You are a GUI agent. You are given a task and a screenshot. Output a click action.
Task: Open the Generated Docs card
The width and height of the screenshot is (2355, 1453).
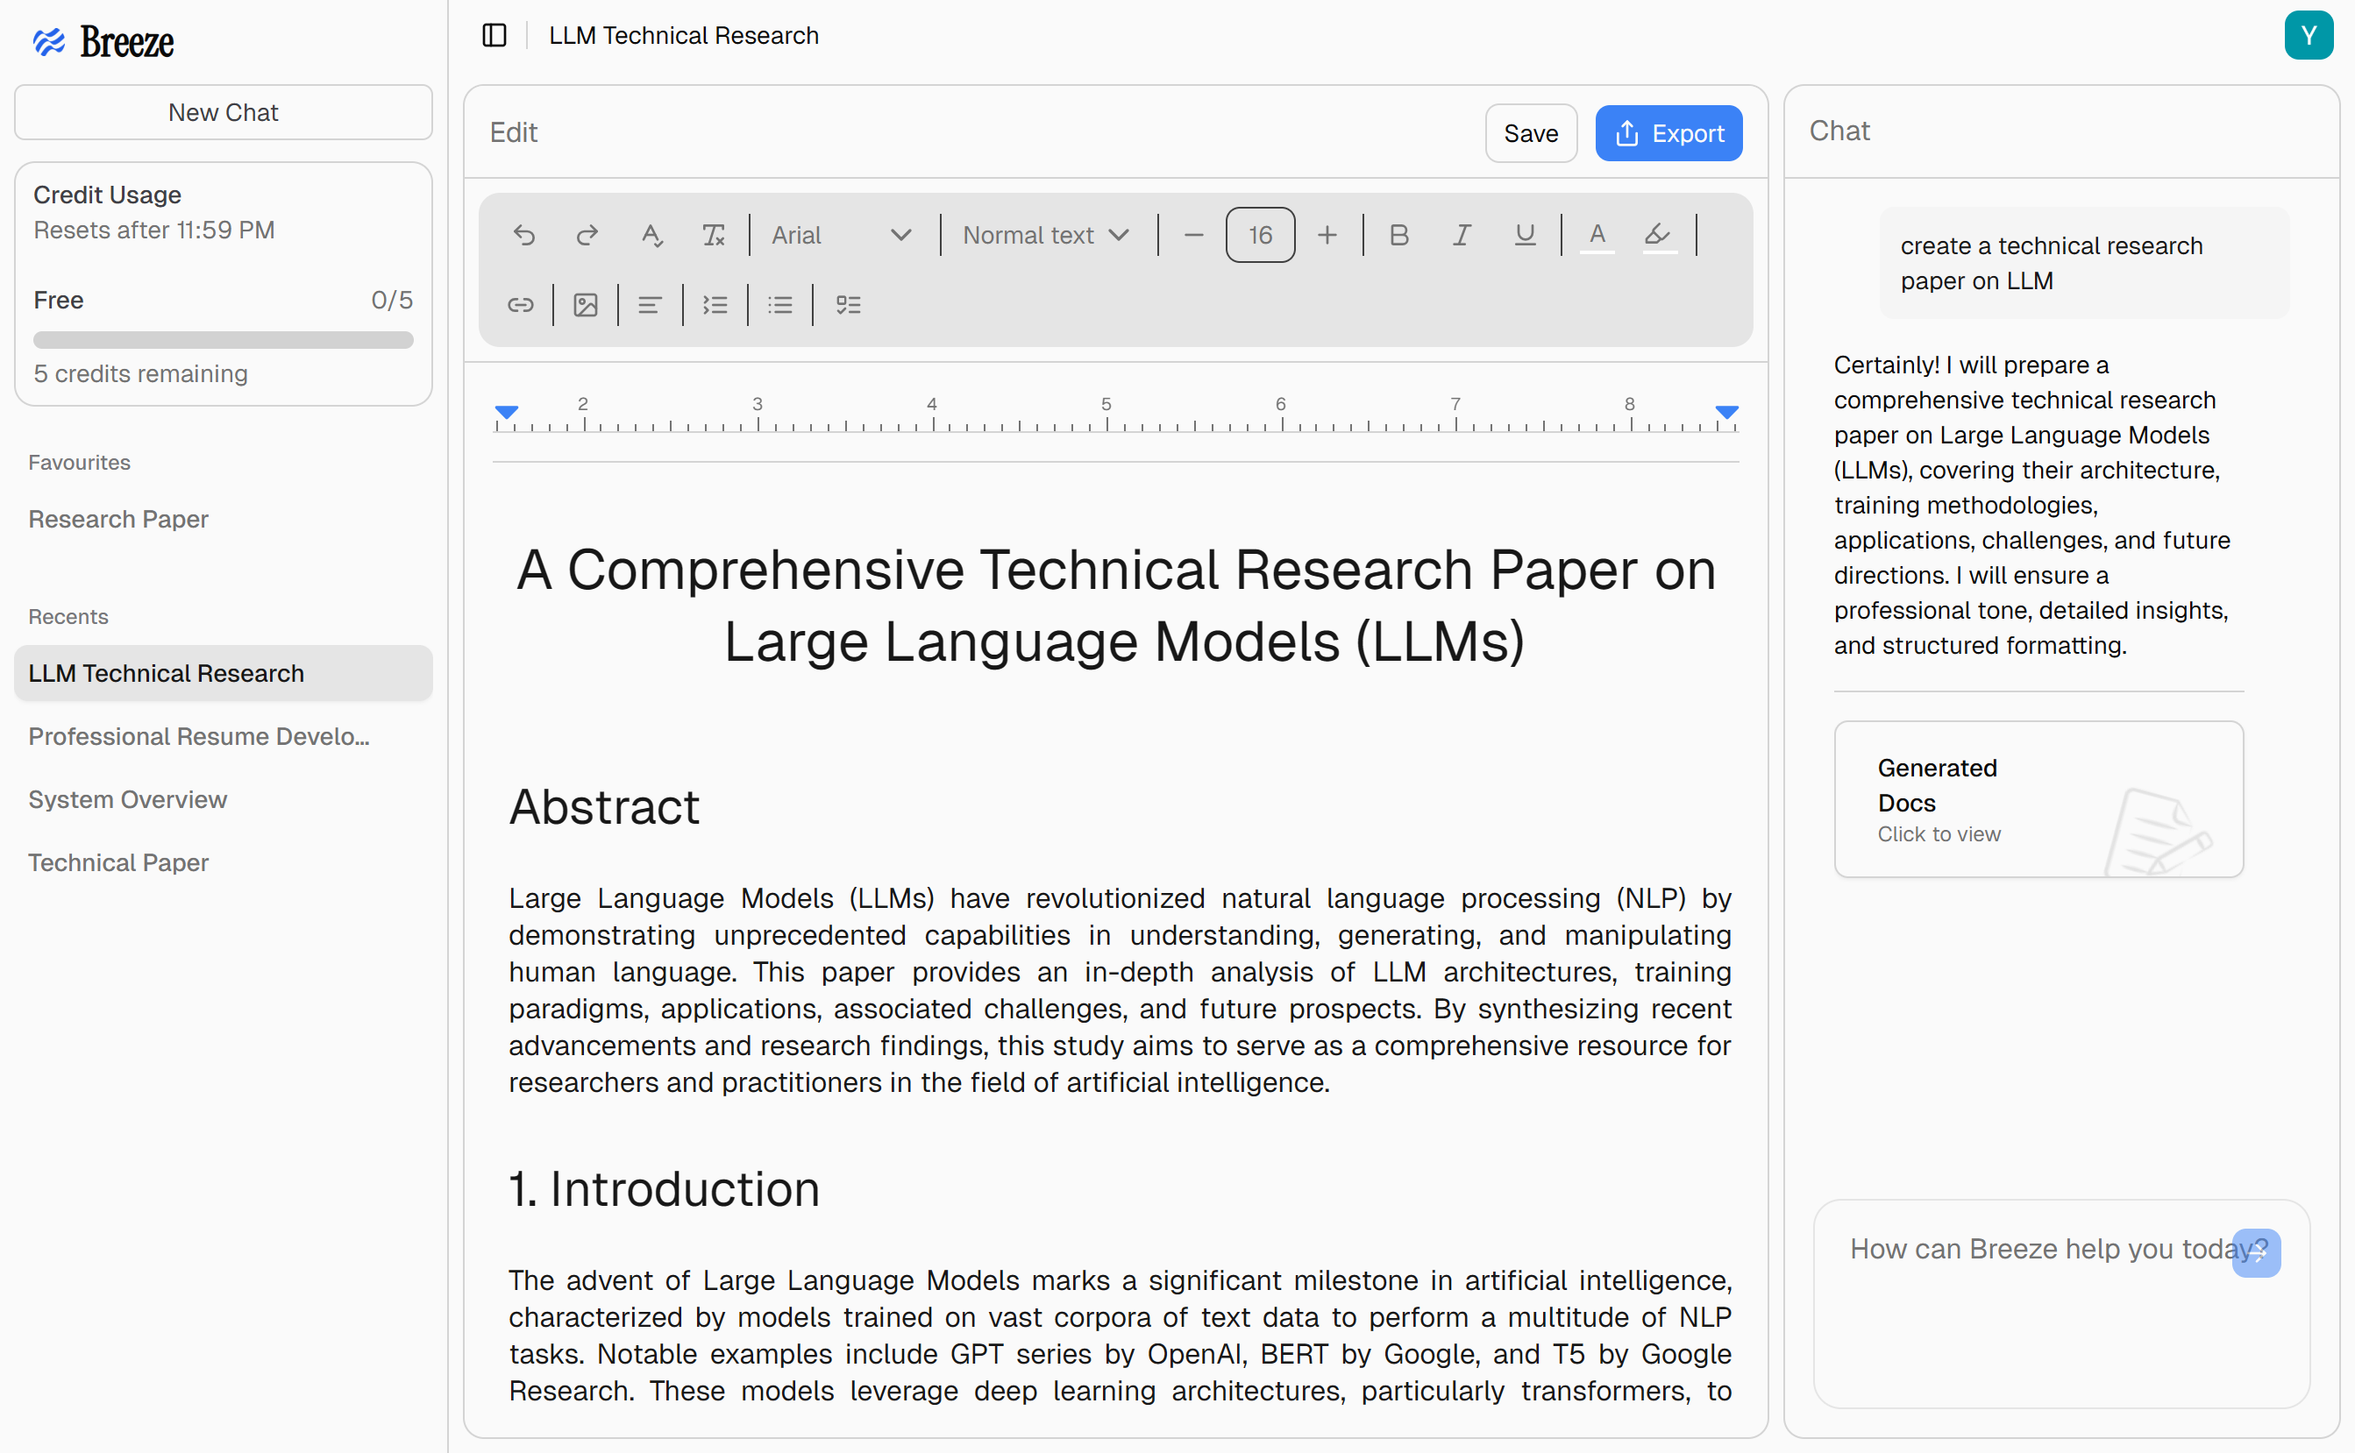pos(2038,799)
